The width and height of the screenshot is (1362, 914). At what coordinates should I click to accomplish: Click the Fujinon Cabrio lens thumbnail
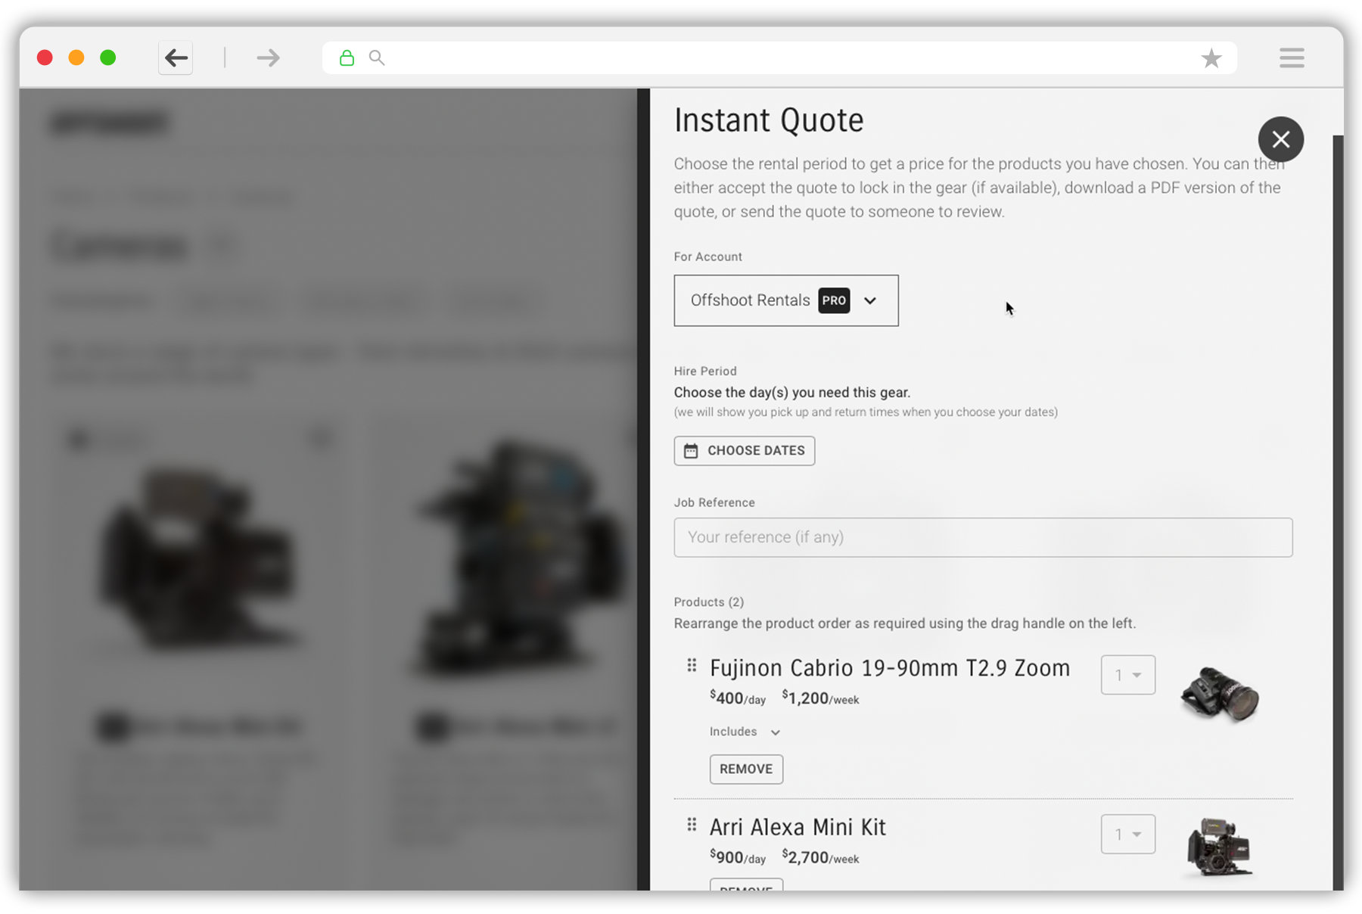pyautogui.click(x=1220, y=694)
